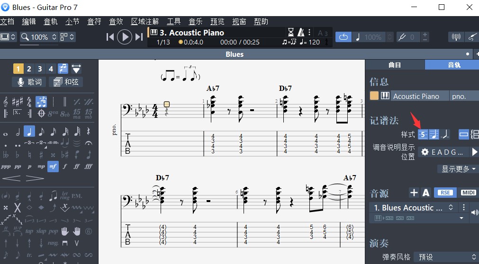Click the eighth-note pair grace icon
The height and width of the screenshot is (264, 479).
coord(53,196)
